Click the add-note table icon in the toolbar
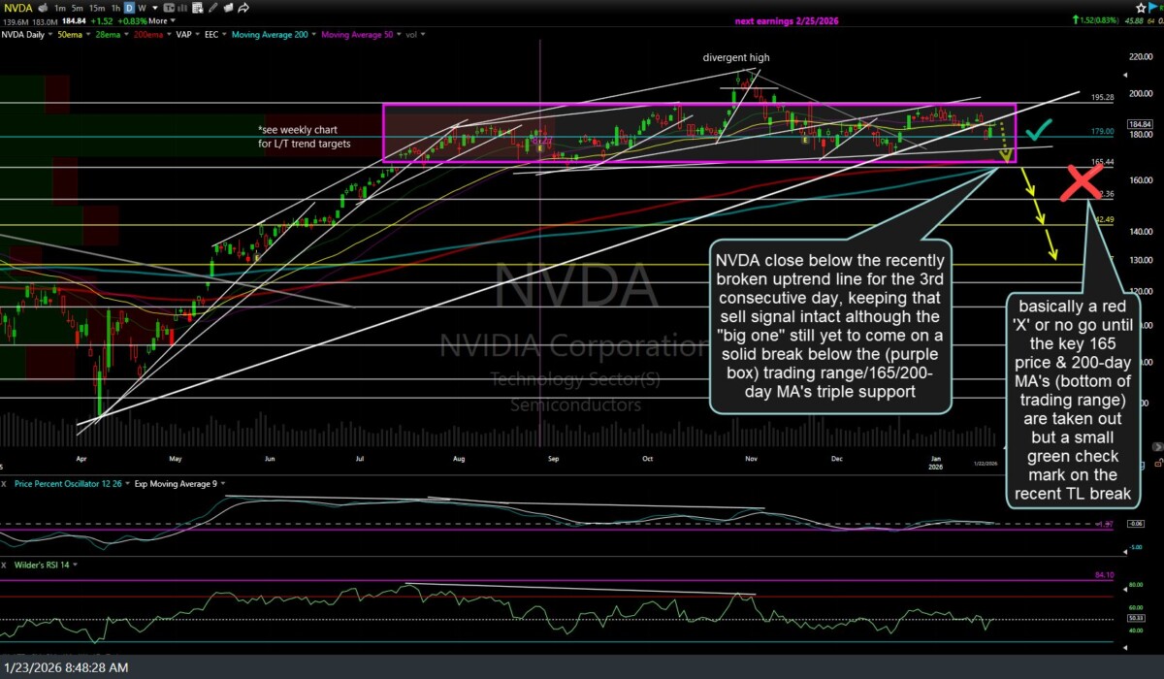The height and width of the screenshot is (679, 1164). (197, 8)
